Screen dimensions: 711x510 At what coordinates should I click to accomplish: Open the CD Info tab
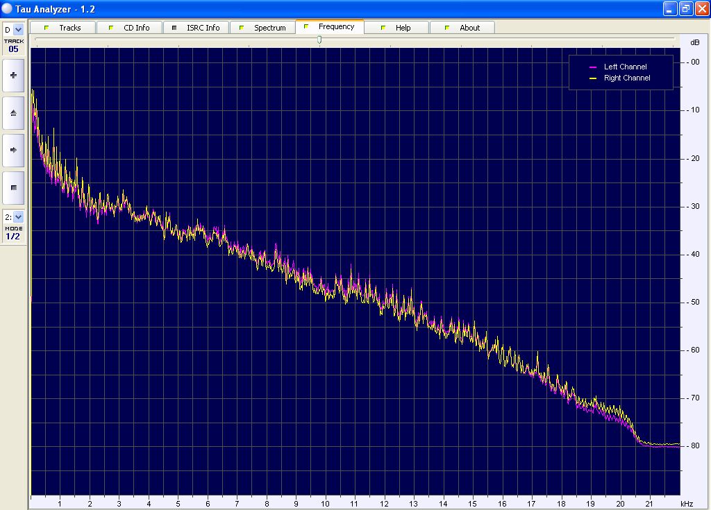click(x=136, y=28)
